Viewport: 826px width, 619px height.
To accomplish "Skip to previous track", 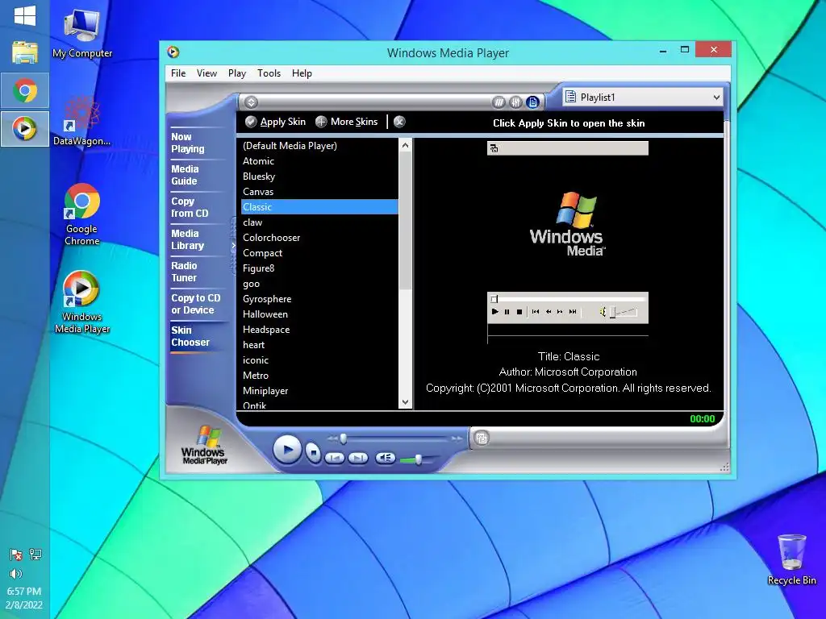I will [335, 459].
